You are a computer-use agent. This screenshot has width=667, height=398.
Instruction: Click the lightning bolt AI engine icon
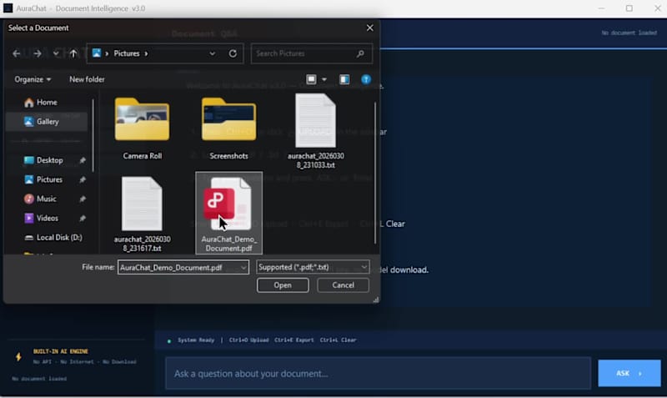click(x=18, y=357)
